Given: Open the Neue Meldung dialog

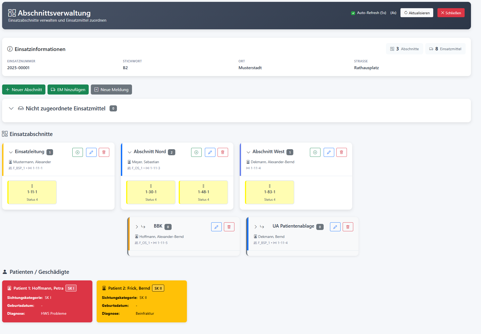Looking at the screenshot, I should (111, 90).
